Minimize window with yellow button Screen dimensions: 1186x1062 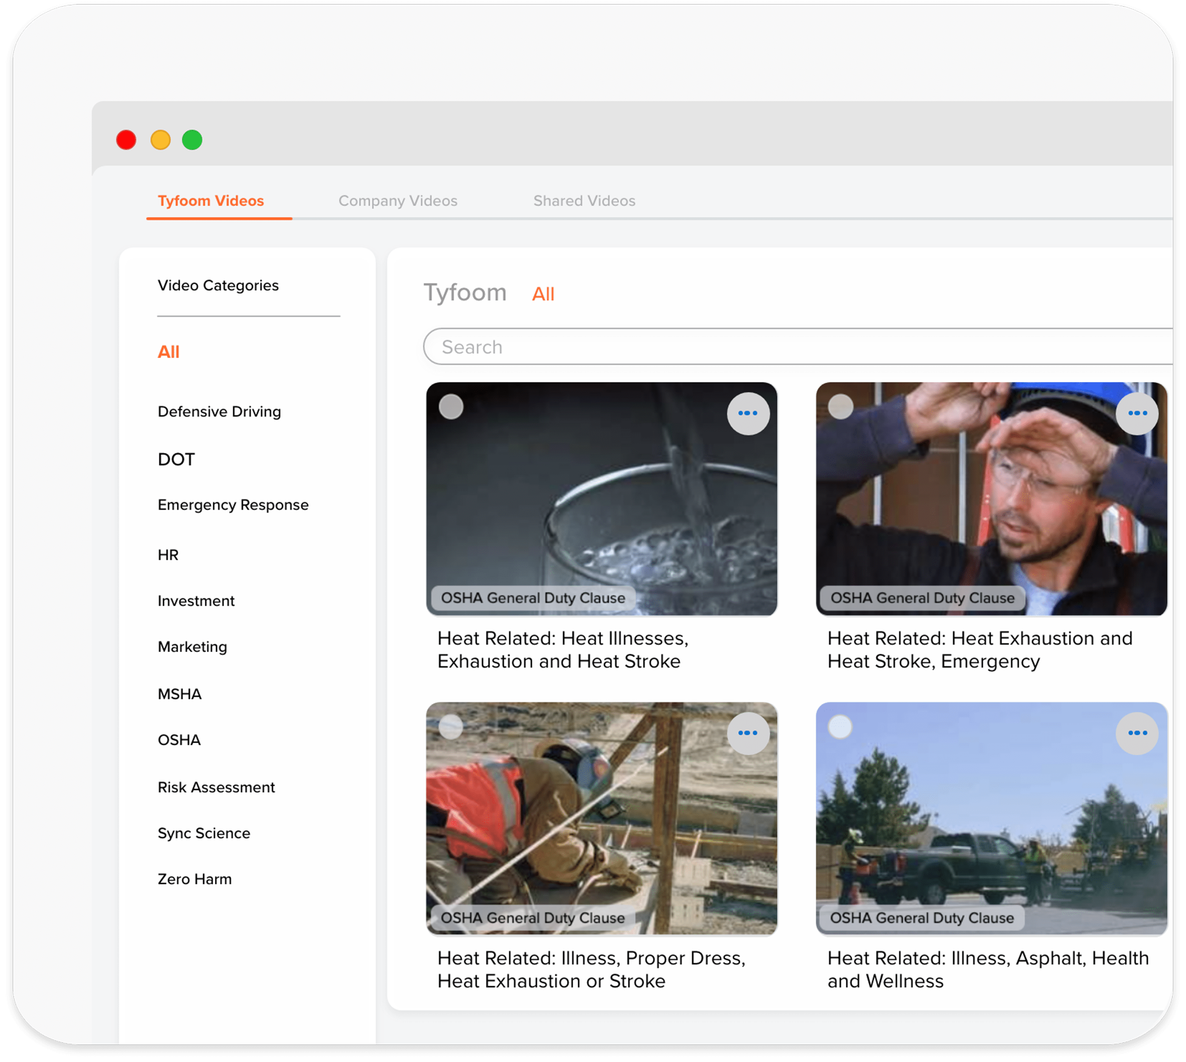[161, 140]
